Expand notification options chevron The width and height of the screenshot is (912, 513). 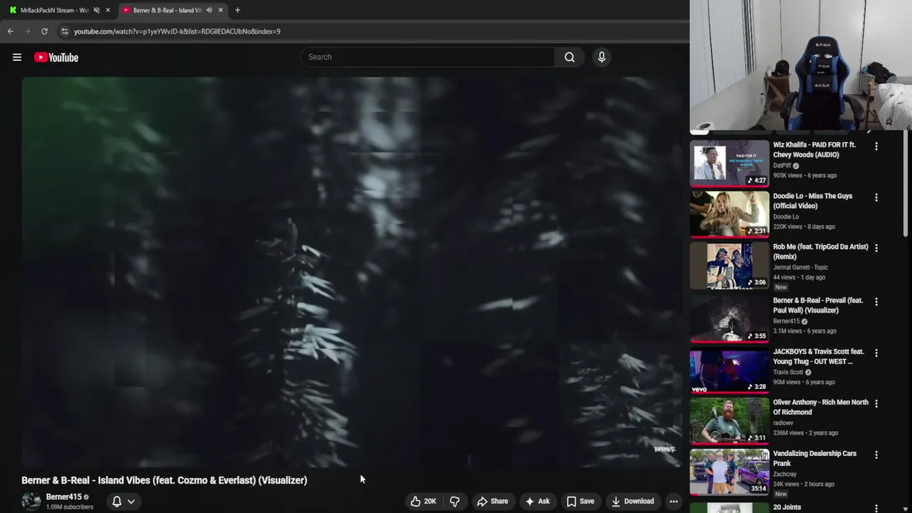pyautogui.click(x=131, y=502)
